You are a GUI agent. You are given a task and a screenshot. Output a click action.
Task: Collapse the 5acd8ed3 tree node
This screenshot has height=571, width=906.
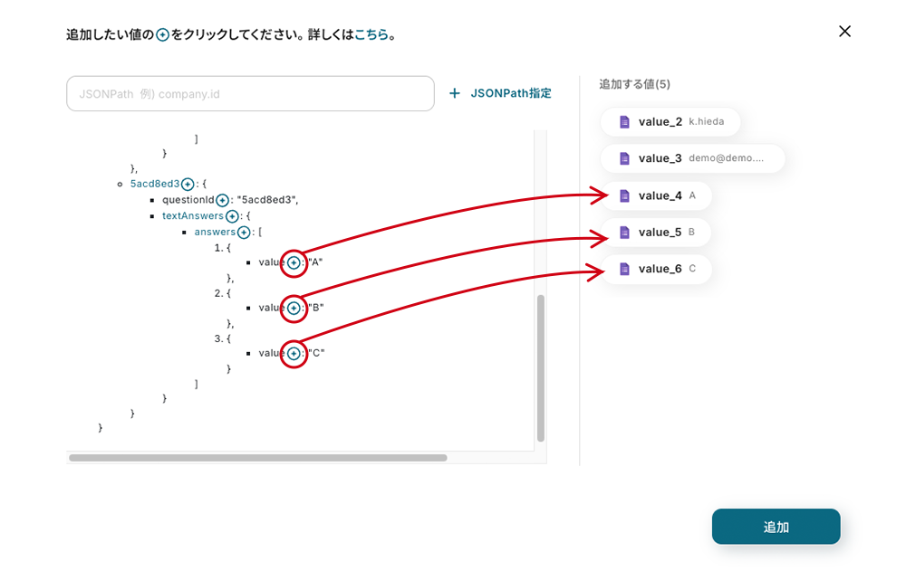pos(154,184)
